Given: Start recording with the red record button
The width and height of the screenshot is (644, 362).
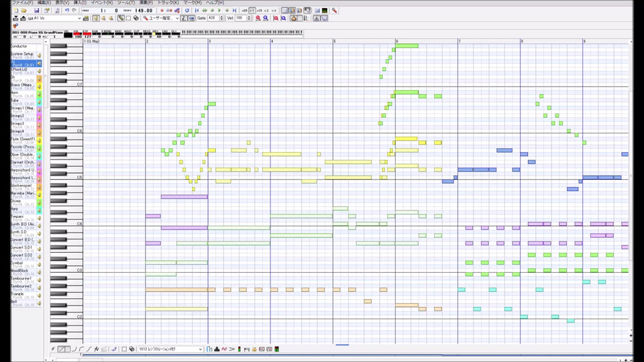Looking at the screenshot, I should point(162,10).
